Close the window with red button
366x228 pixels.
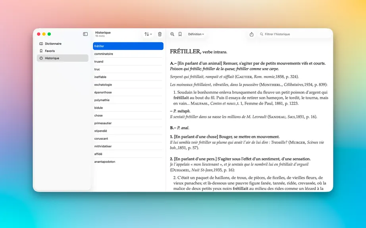tap(39, 34)
